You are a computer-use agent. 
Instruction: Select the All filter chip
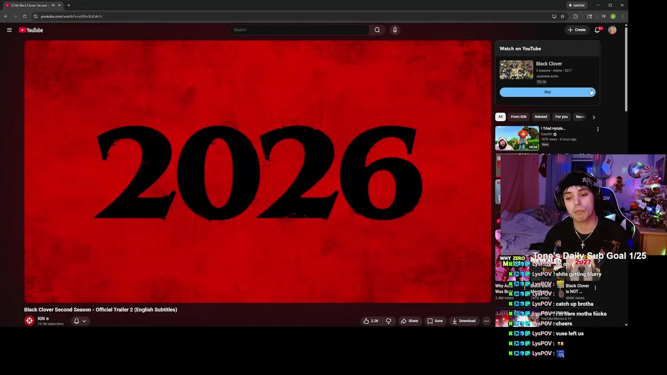500,117
